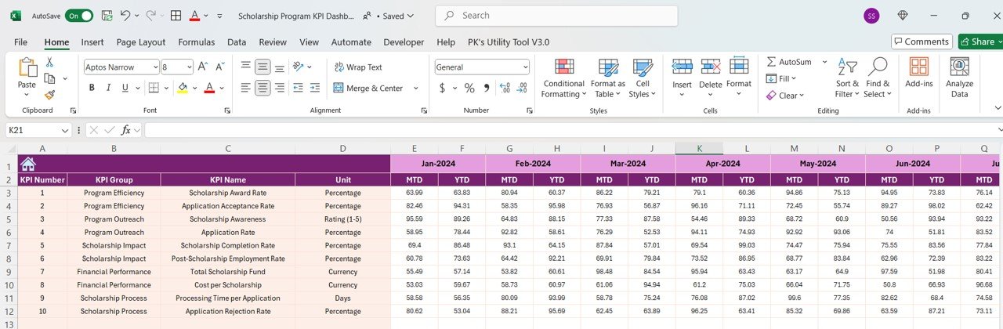This screenshot has width=1003, height=329.
Task: Open the font size dropdown
Action: coord(188,67)
